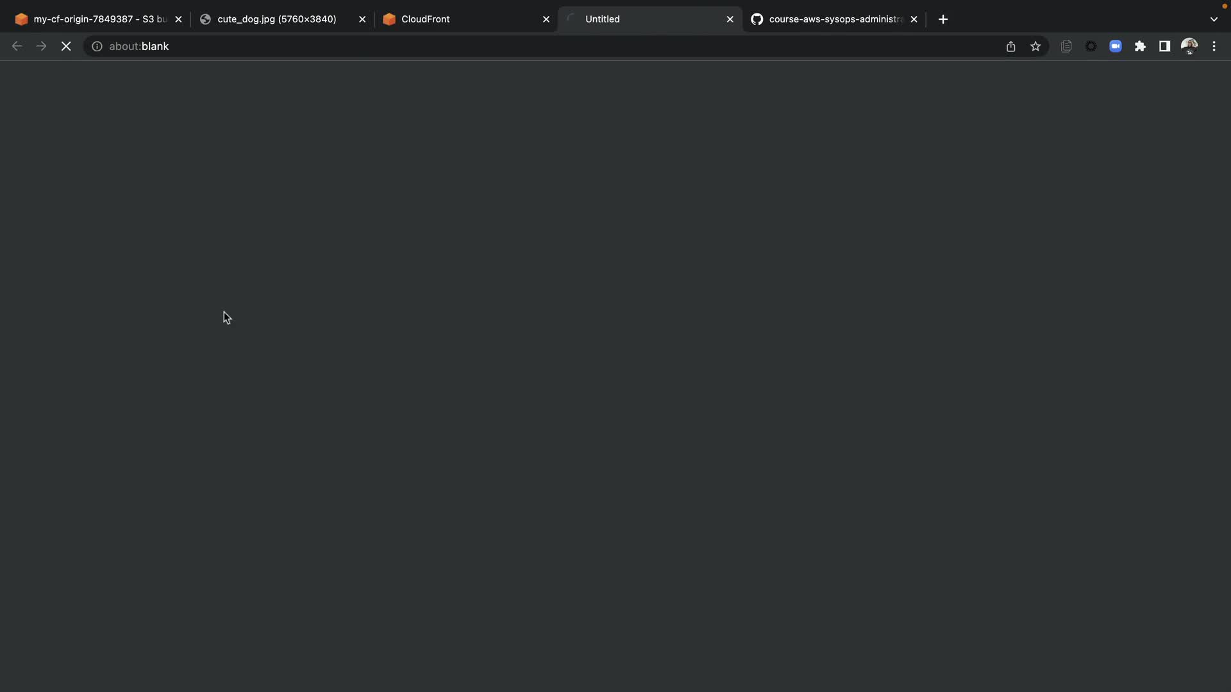Click the browser back arrow
Viewport: 1231px width, 692px height.
click(17, 46)
